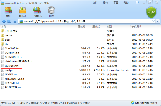The width and height of the screenshot is (161, 106).
Task: Click the green 安全 shield badge
Action: 151,12
